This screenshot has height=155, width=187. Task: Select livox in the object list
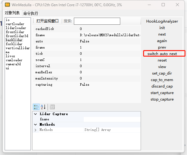tap(10, 56)
